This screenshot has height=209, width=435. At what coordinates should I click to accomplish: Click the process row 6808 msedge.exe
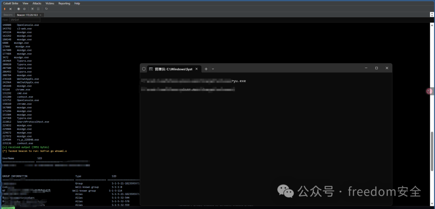coord(16,43)
